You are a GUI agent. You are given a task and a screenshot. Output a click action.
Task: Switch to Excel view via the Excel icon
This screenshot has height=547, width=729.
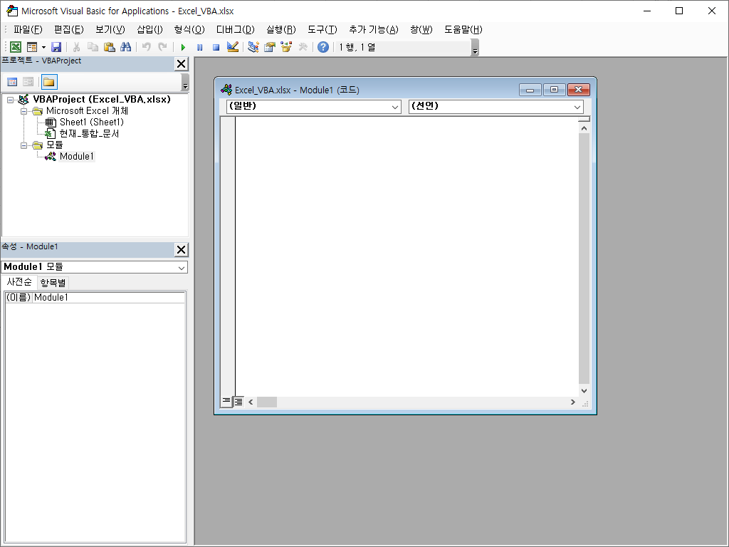coord(16,47)
